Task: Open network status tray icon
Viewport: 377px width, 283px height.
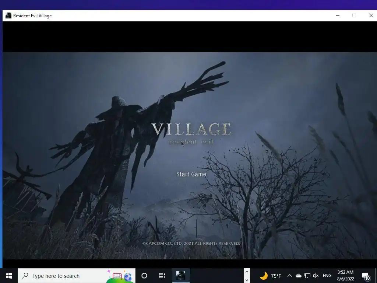Action: coord(307,276)
